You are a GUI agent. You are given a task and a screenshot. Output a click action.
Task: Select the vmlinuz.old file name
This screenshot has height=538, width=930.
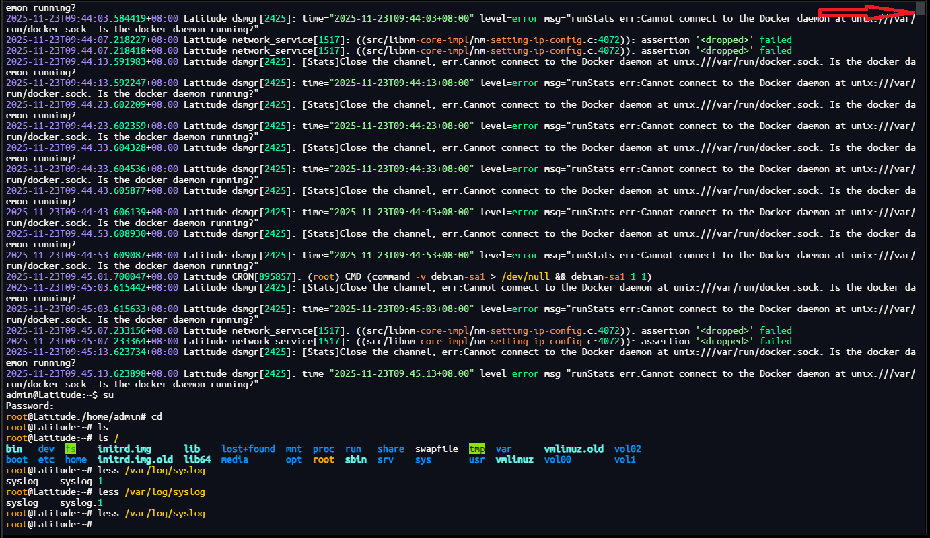click(x=573, y=449)
